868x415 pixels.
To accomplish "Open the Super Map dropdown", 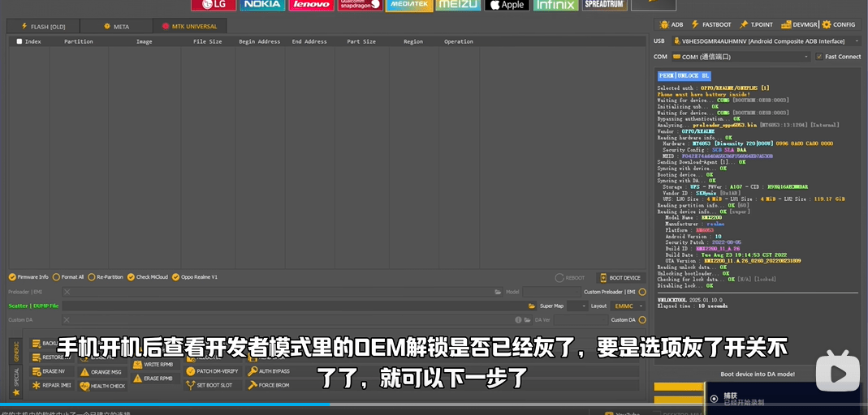I will coord(577,306).
